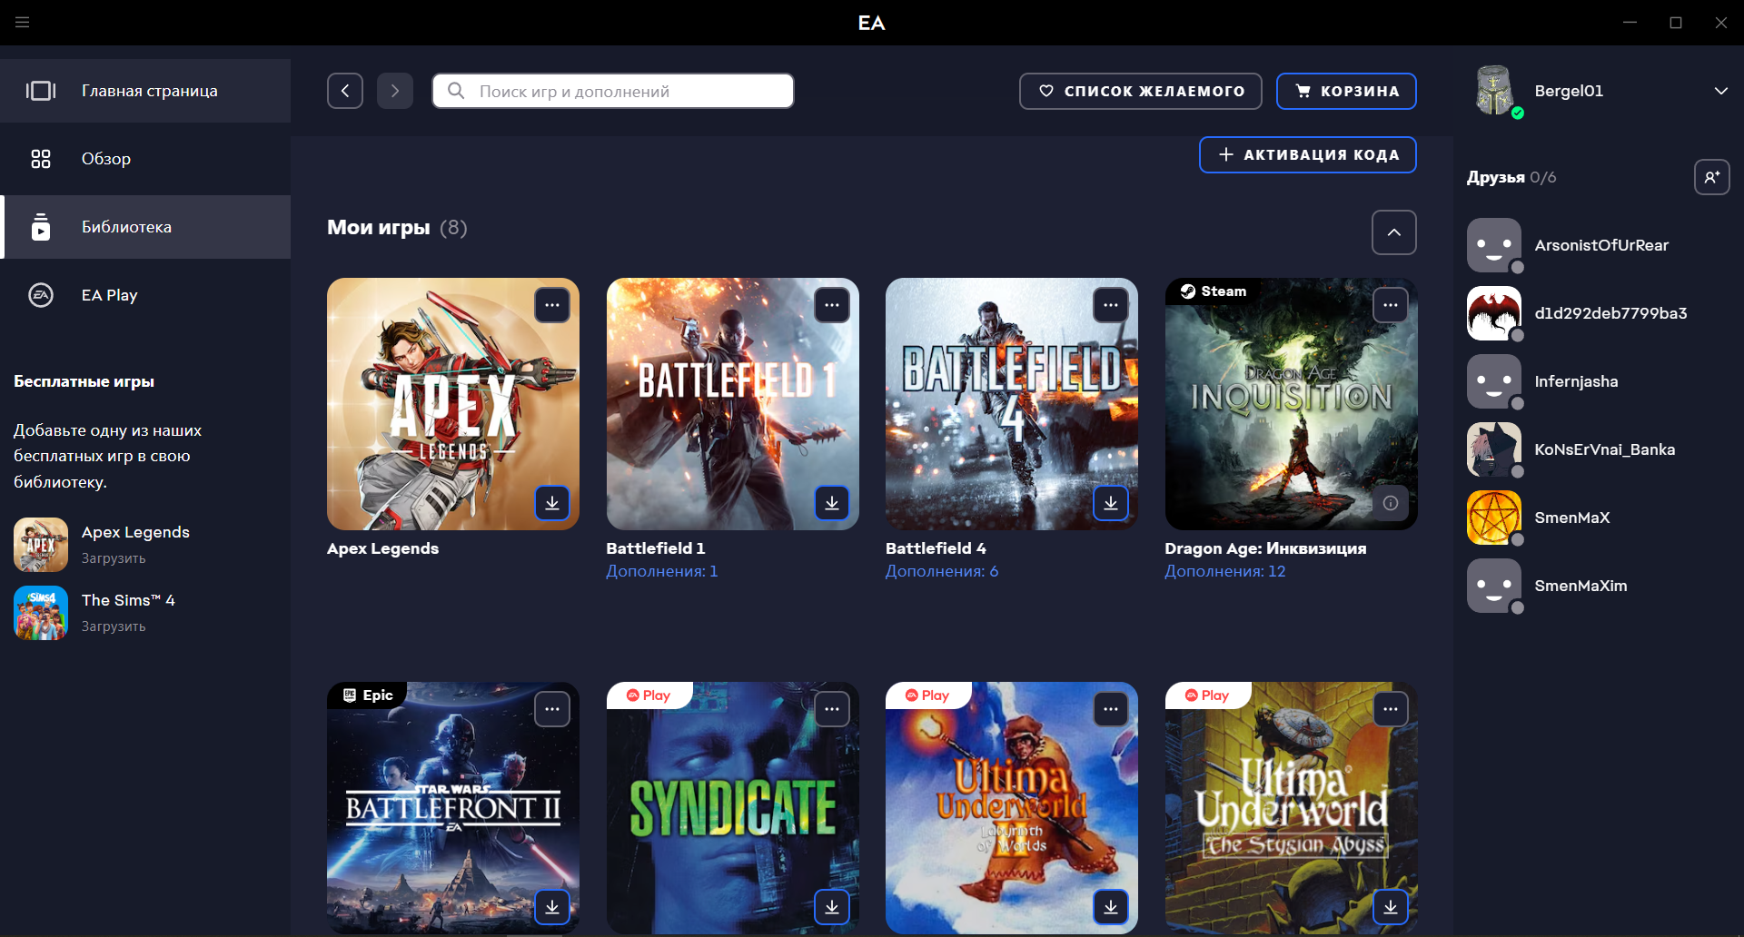Click The Sims 4 small sidebar thumbnail
Viewport: 1744px width, 937px height.
41,613
